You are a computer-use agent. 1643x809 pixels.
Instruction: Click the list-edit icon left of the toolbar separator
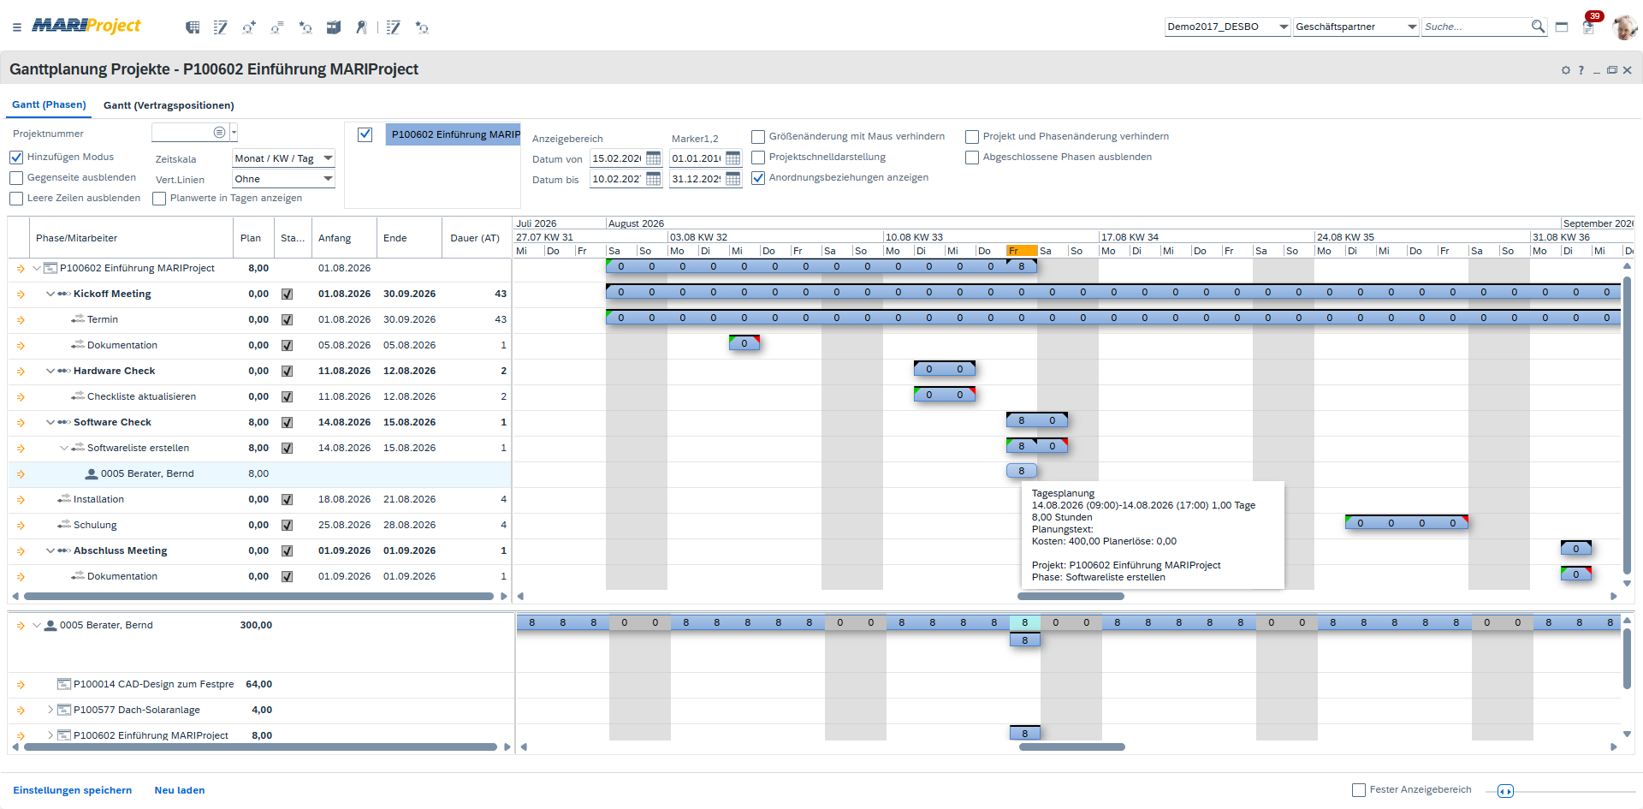(221, 27)
